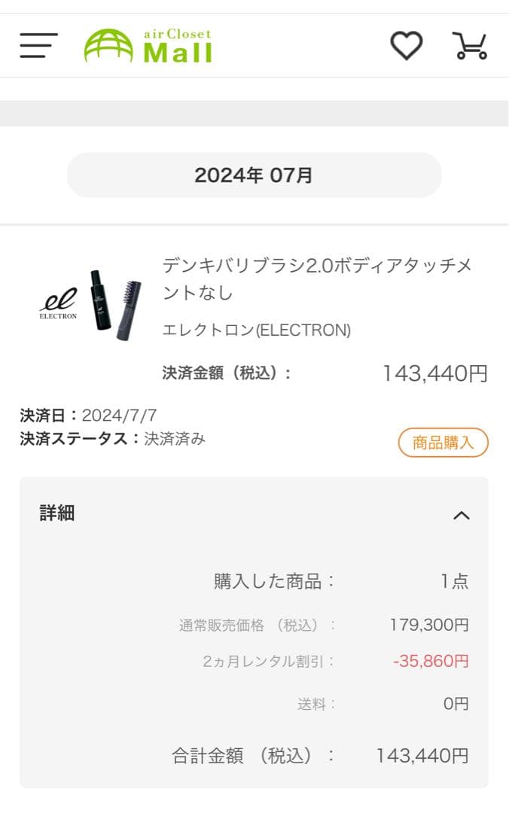Click the cart icon at top right
The height and width of the screenshot is (813, 509).
(x=471, y=45)
